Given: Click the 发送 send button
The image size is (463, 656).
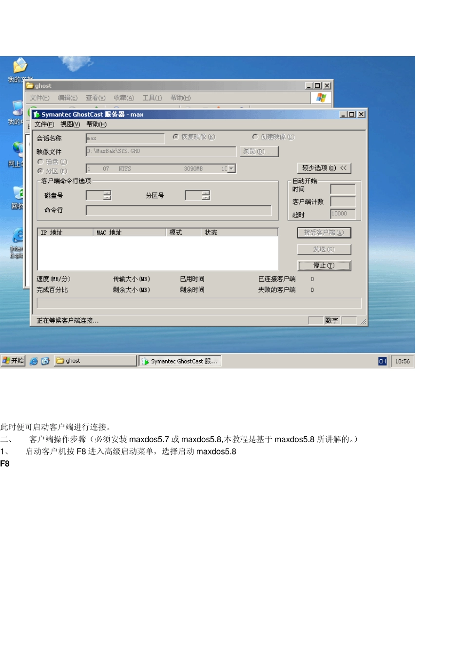Looking at the screenshot, I should pos(324,249).
